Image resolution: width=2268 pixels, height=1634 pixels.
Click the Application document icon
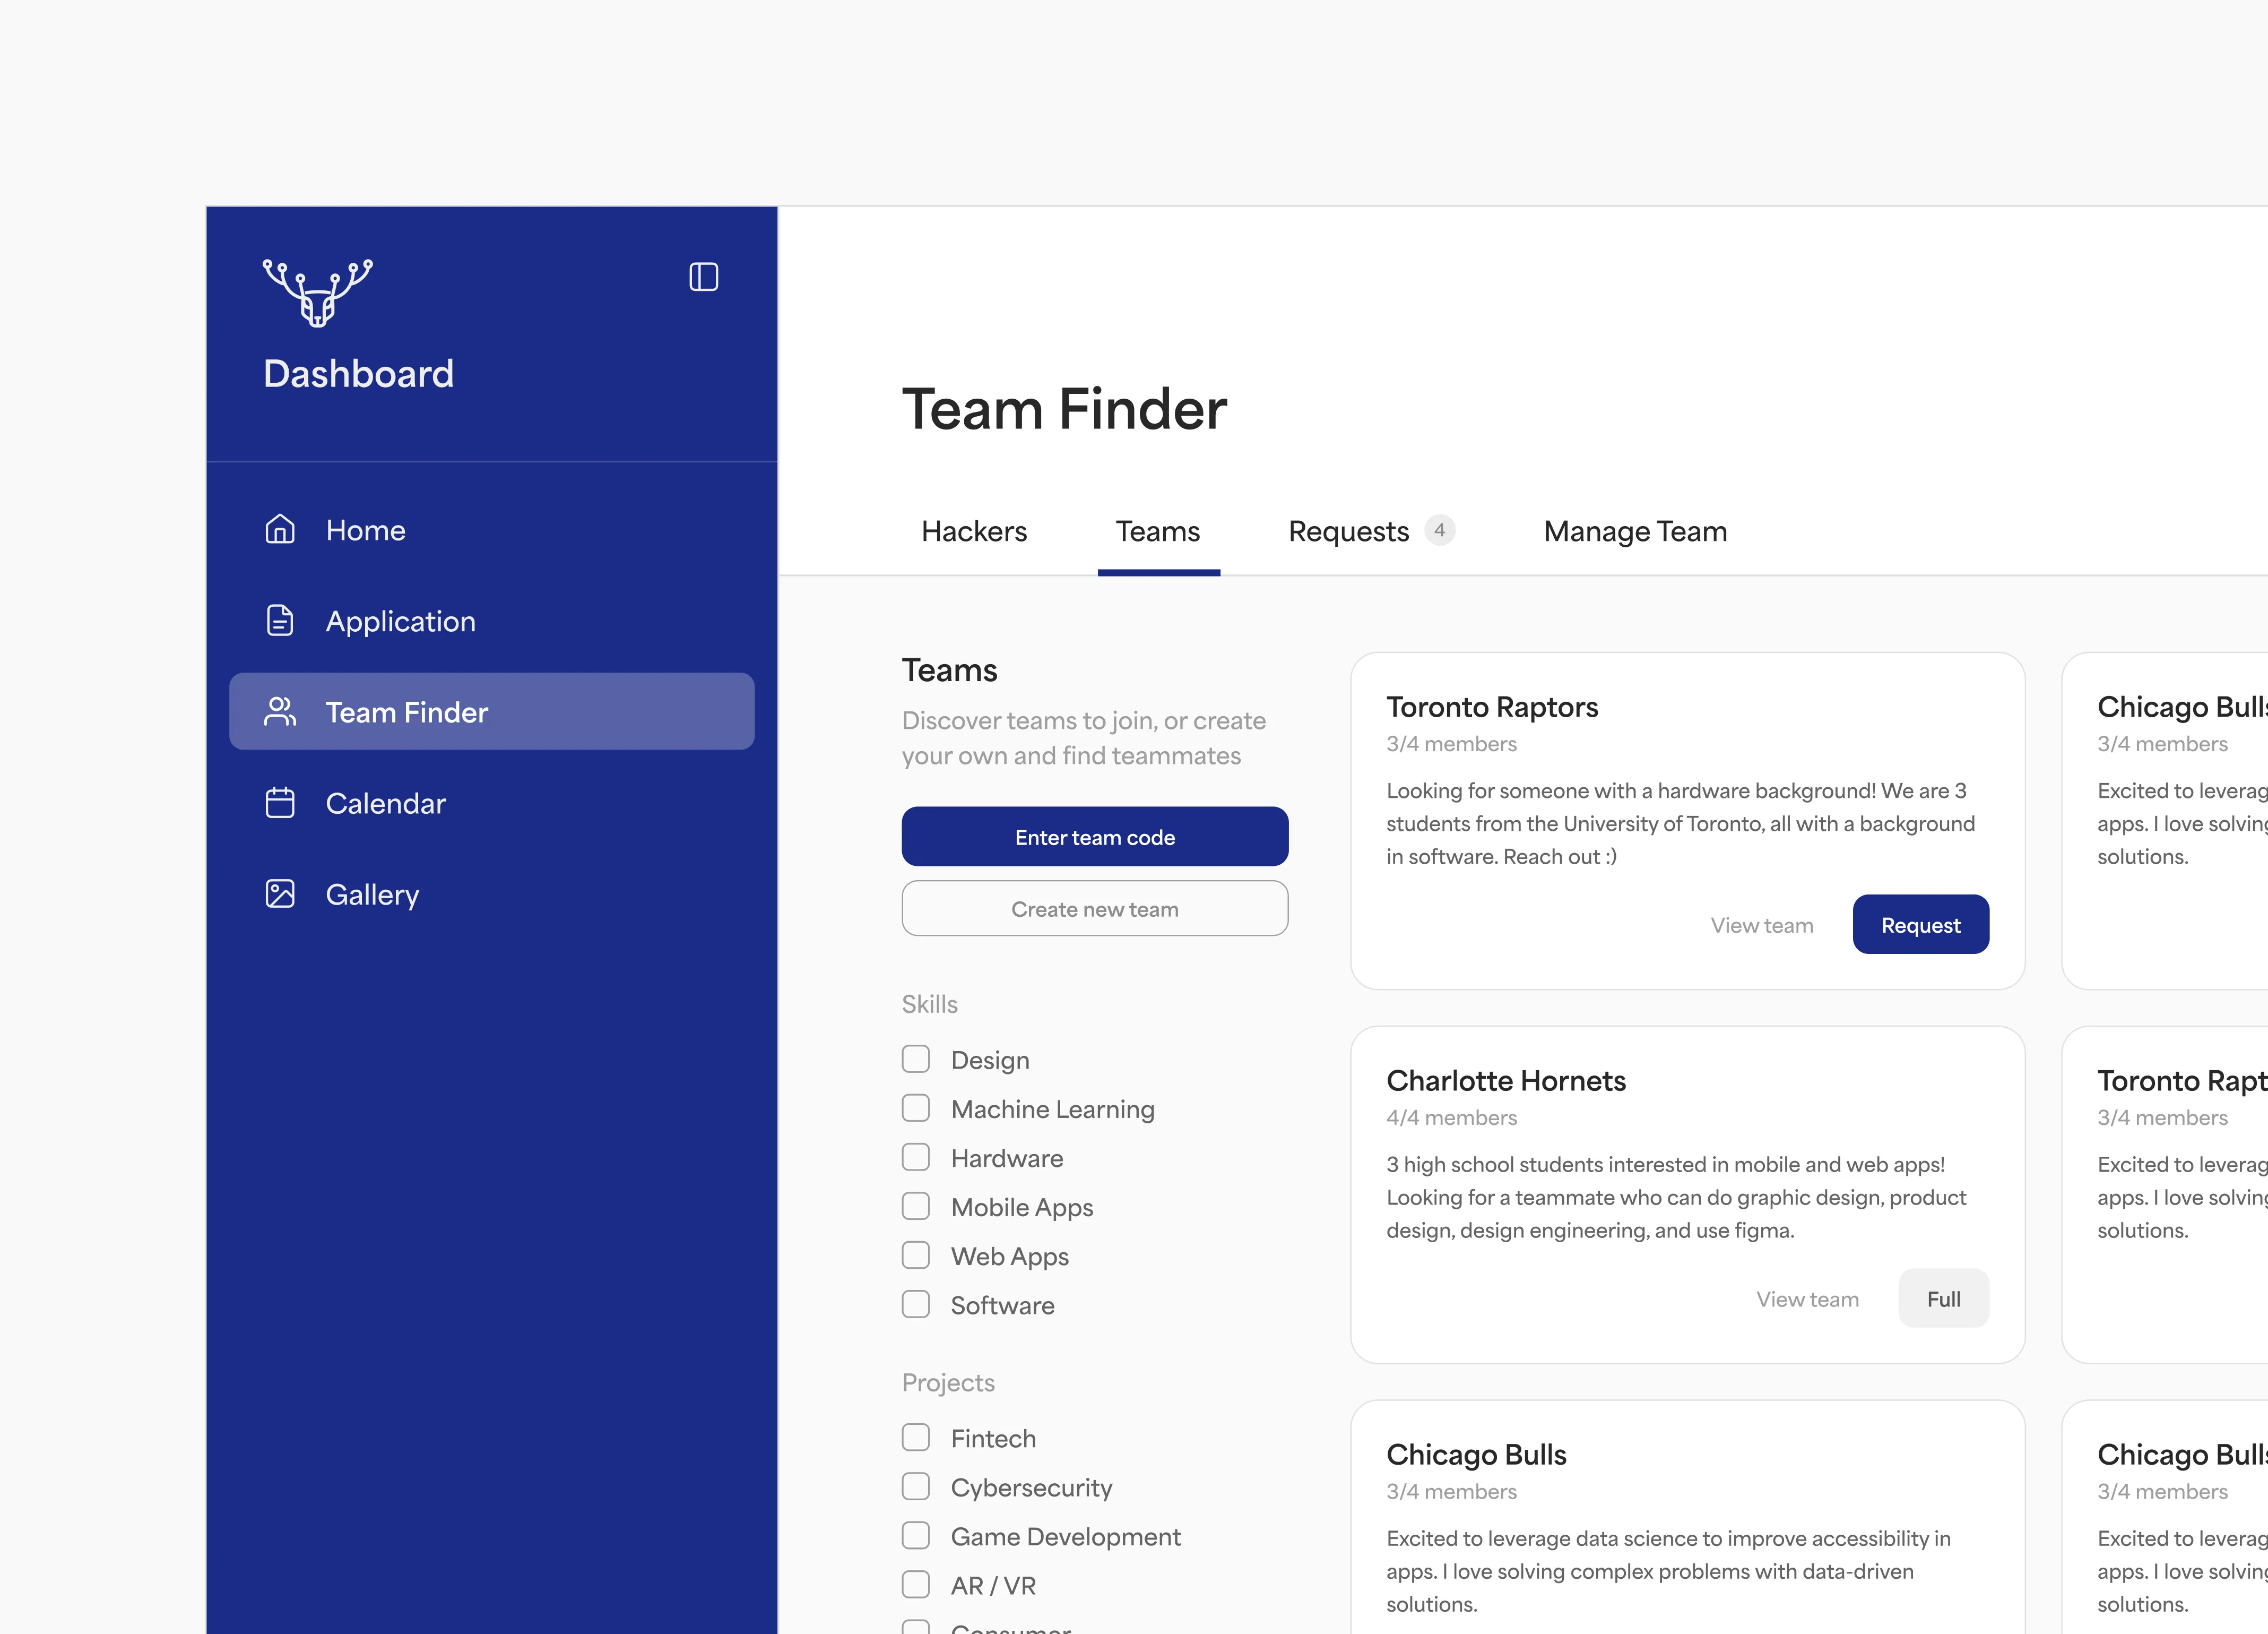[280, 621]
